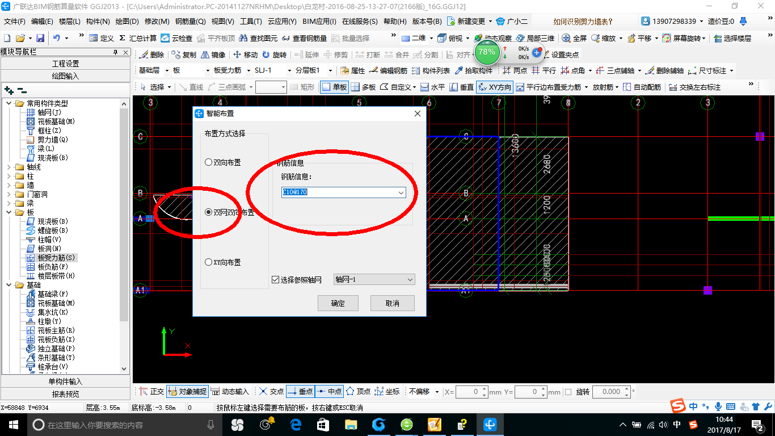Activate XY方向 placement tool
The height and width of the screenshot is (436, 775).
click(494, 87)
